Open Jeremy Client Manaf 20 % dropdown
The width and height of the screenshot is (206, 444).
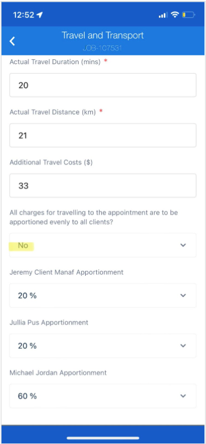pyautogui.click(x=103, y=295)
